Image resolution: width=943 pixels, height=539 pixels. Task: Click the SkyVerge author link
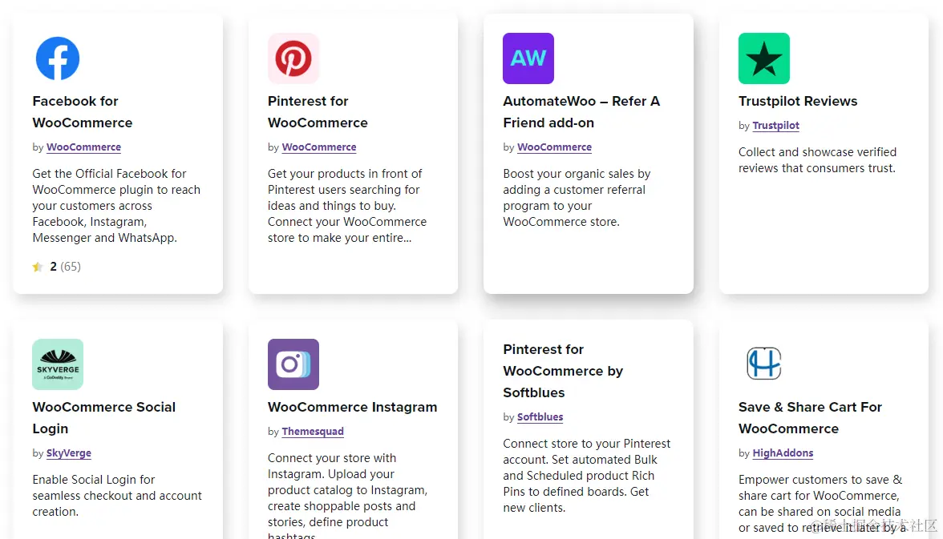69,453
